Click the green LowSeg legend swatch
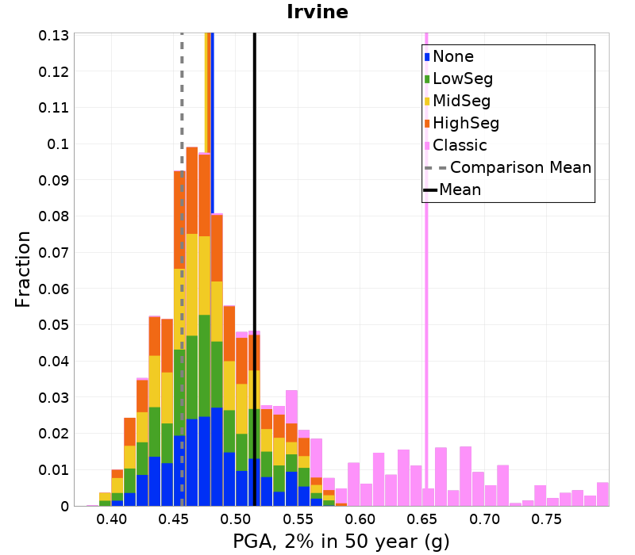The height and width of the screenshot is (555, 635). click(x=427, y=78)
